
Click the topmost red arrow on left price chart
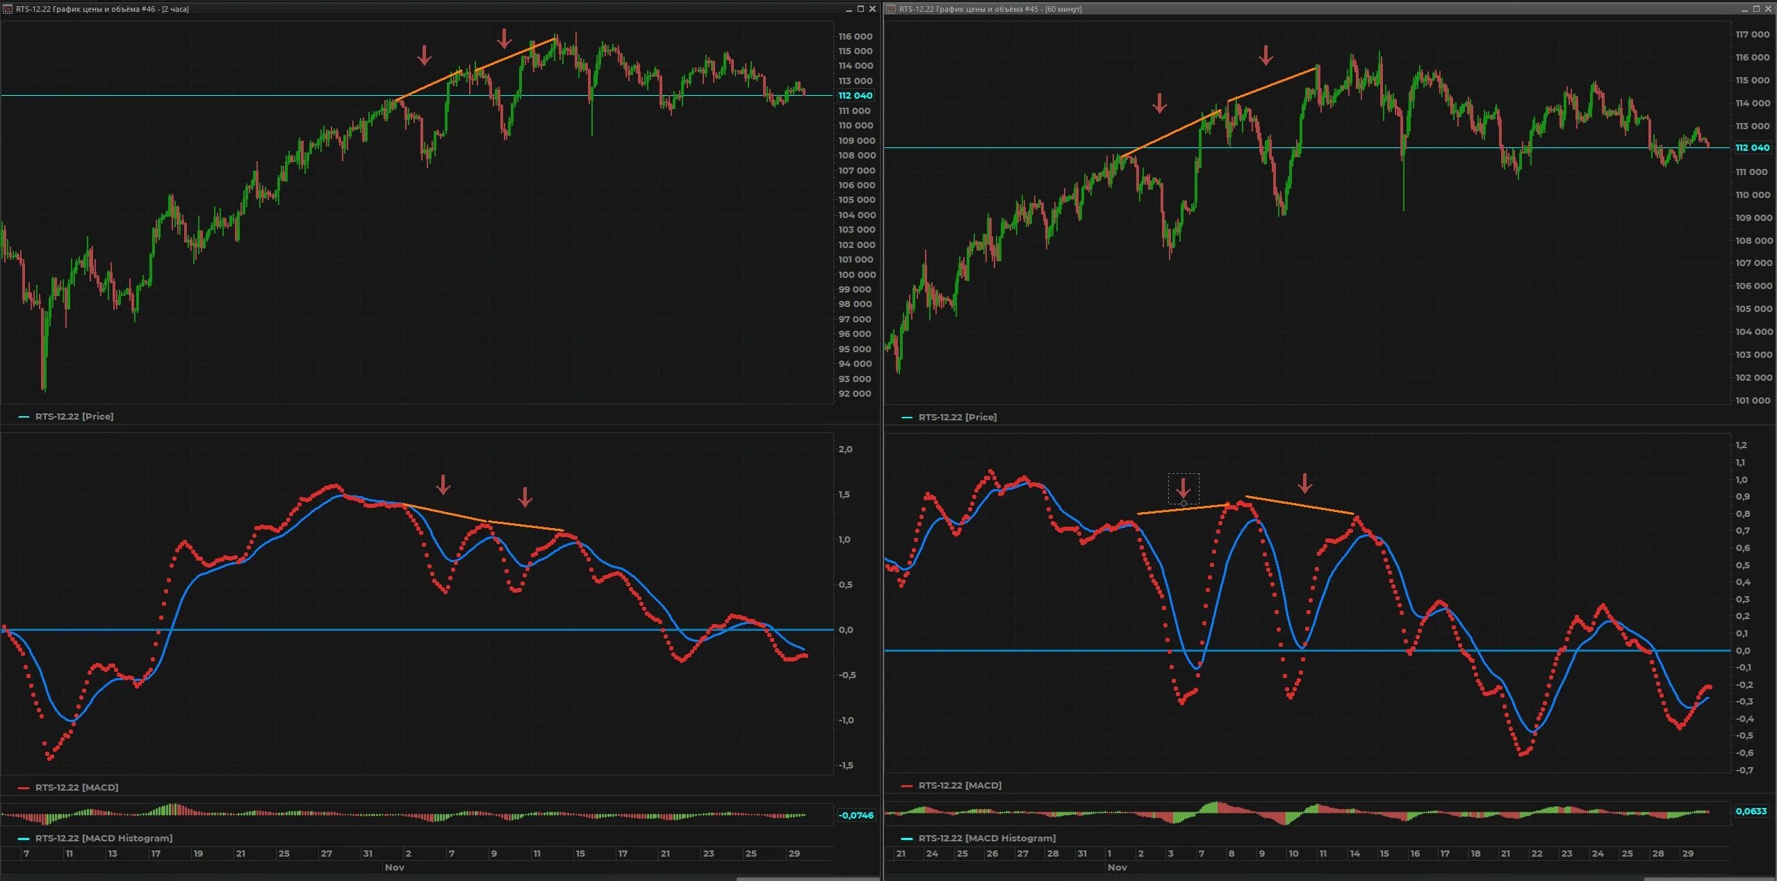pos(505,39)
